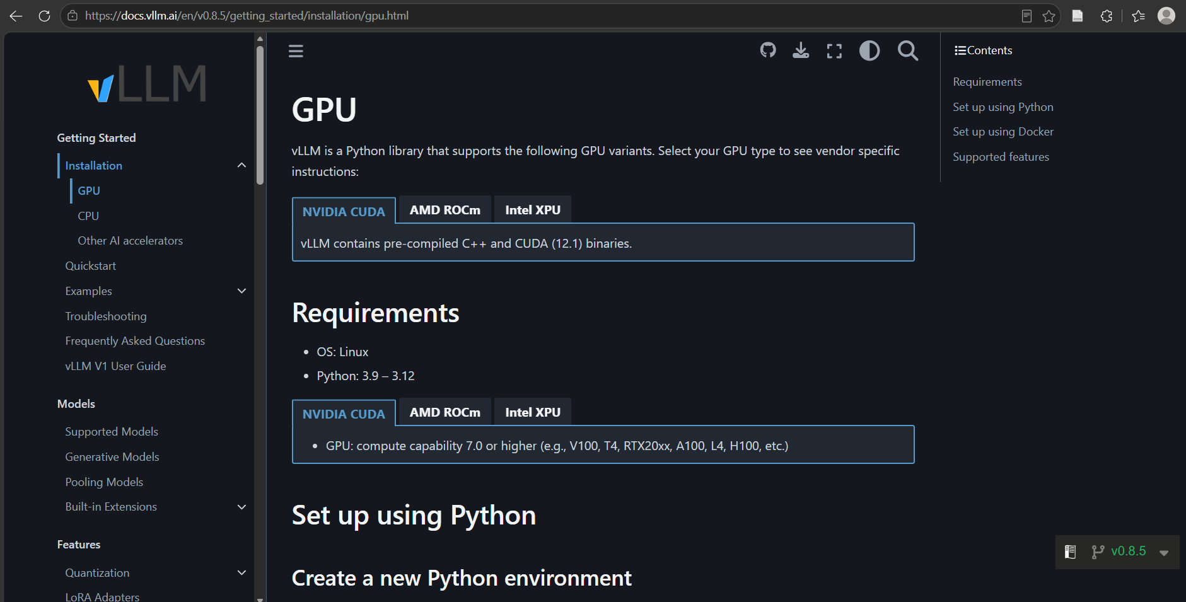Viewport: 1186px width, 602px height.
Task: Jump to Set up using Docker
Action: pos(1003,132)
